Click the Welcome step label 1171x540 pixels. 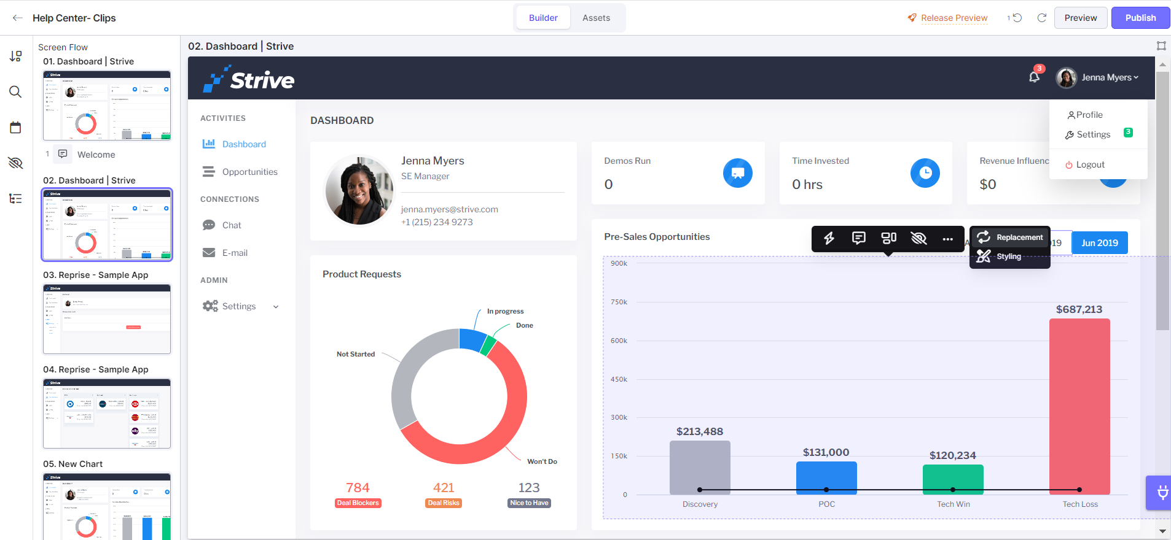[x=96, y=155]
